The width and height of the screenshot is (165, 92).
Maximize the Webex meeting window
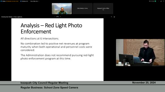[x=161, y=1]
